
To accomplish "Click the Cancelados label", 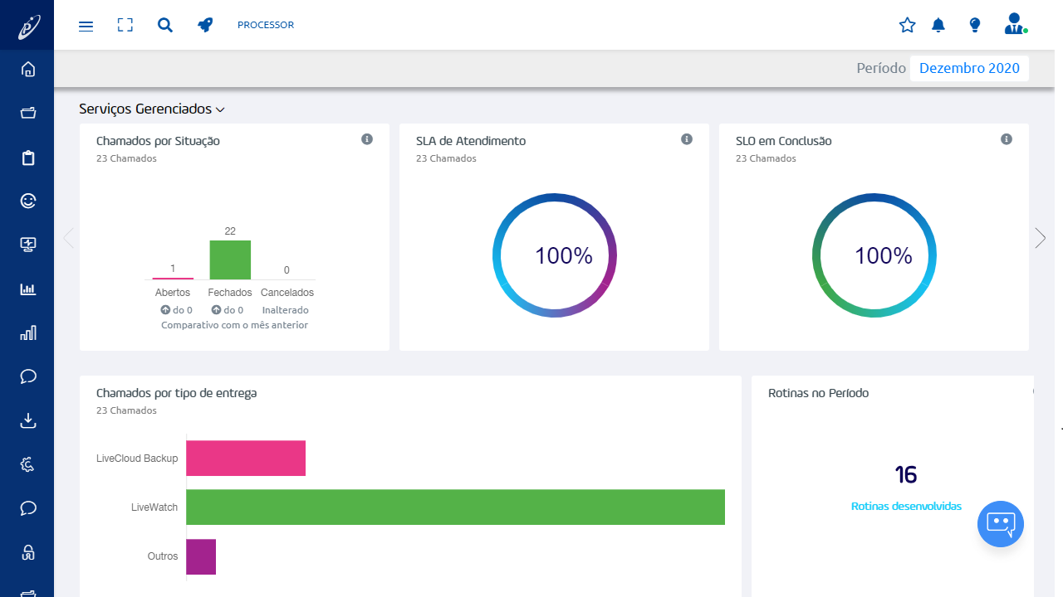I will [x=287, y=293].
